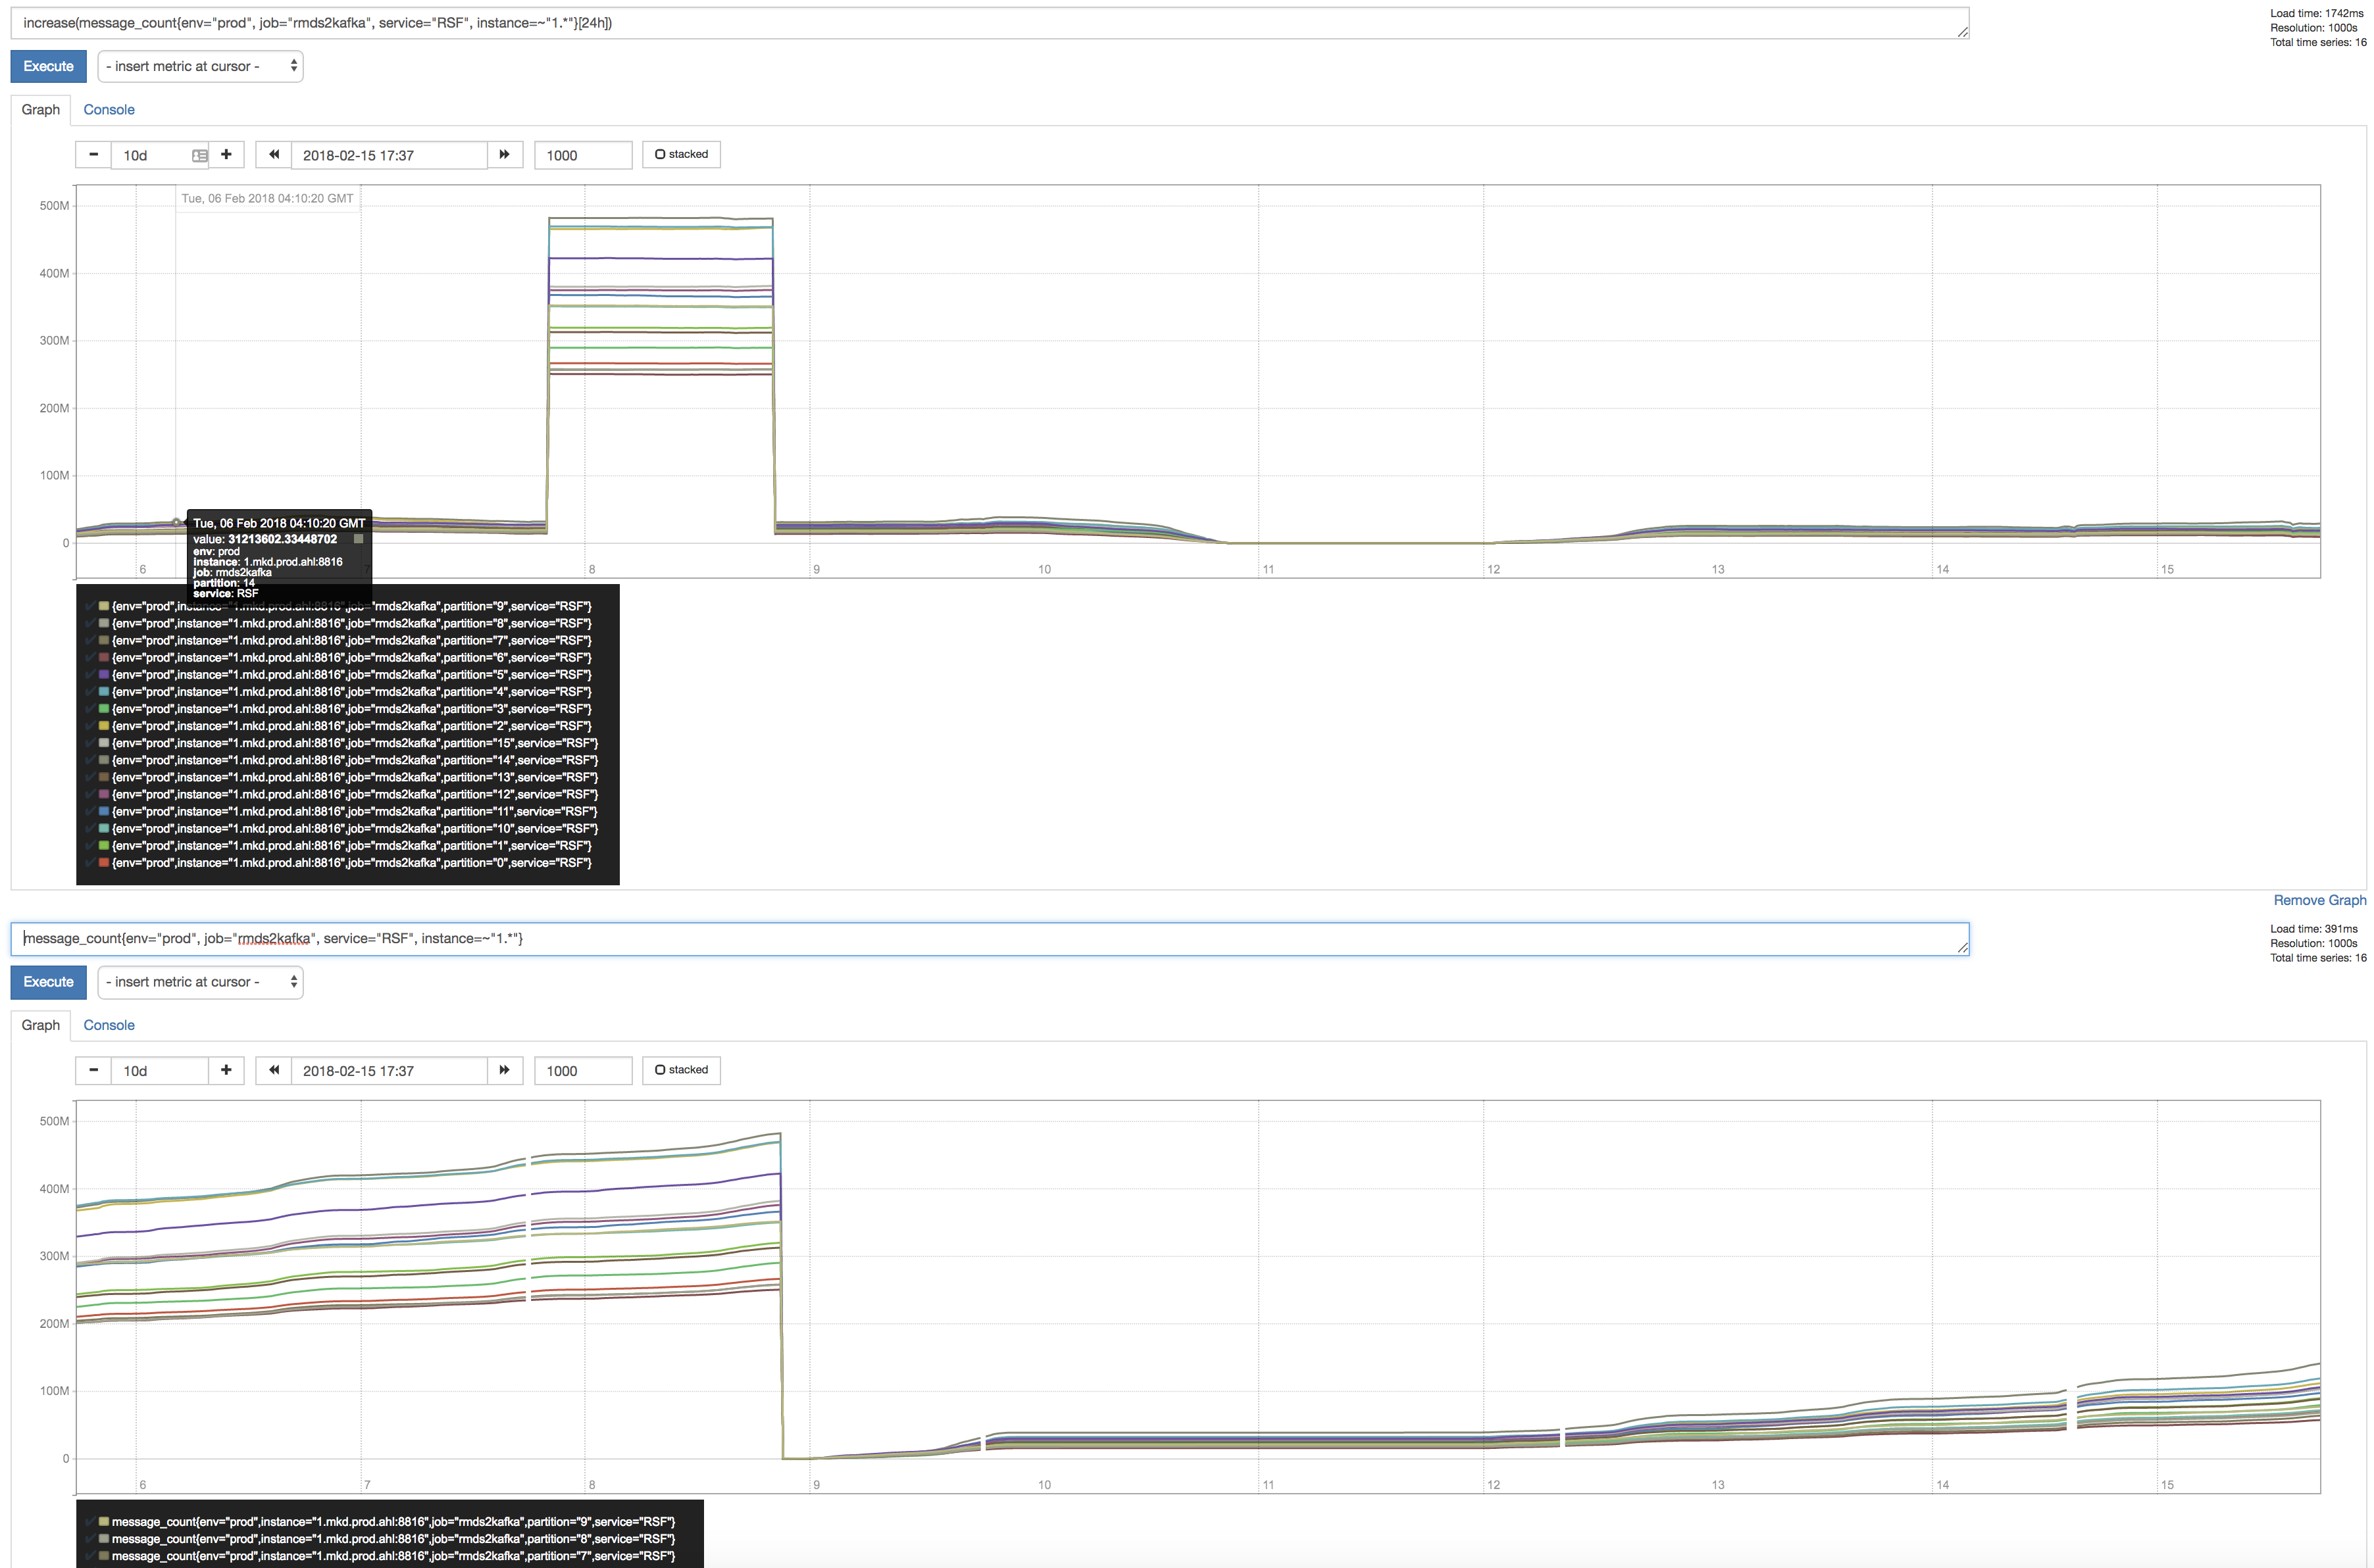This screenshot has height=1568, width=2374.
Task: Switch to Console tab in second panel
Action: pos(108,1024)
